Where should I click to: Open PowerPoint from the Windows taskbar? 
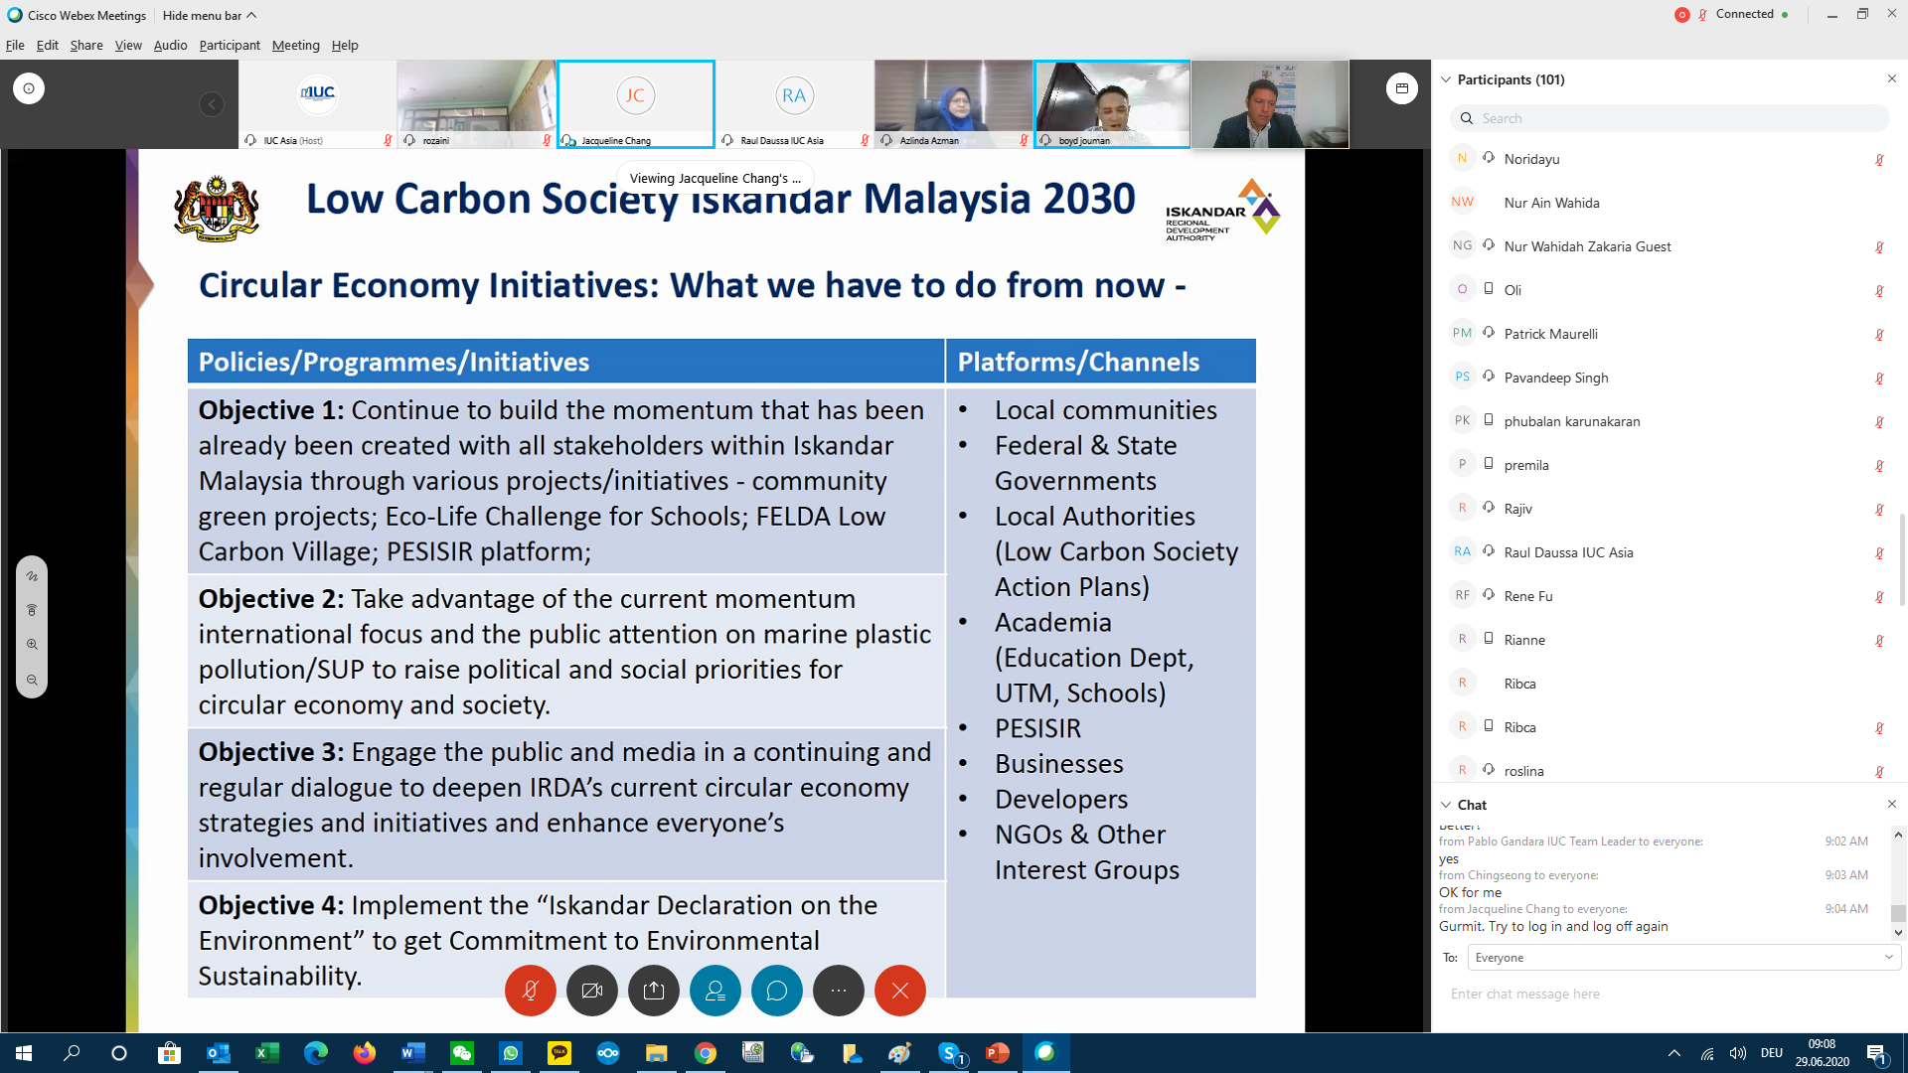point(997,1053)
